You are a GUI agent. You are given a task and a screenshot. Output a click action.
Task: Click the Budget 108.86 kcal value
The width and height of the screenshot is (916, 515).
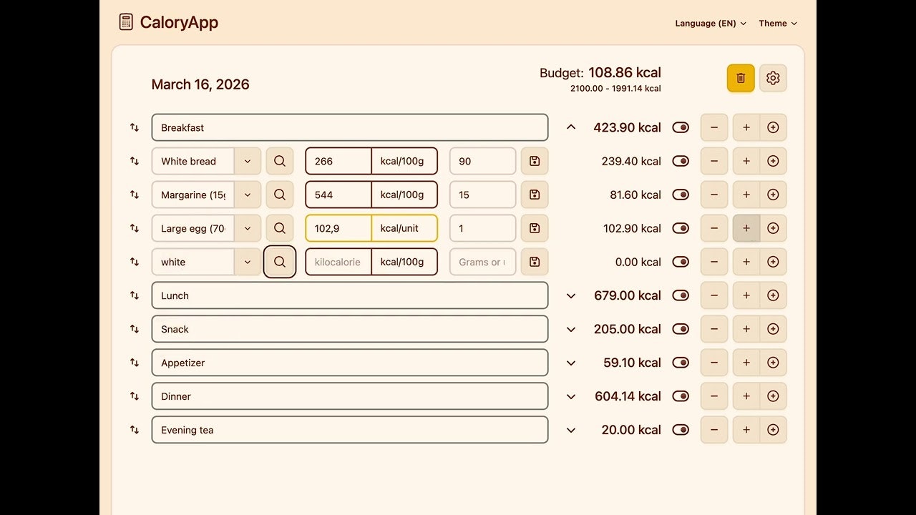(x=624, y=72)
